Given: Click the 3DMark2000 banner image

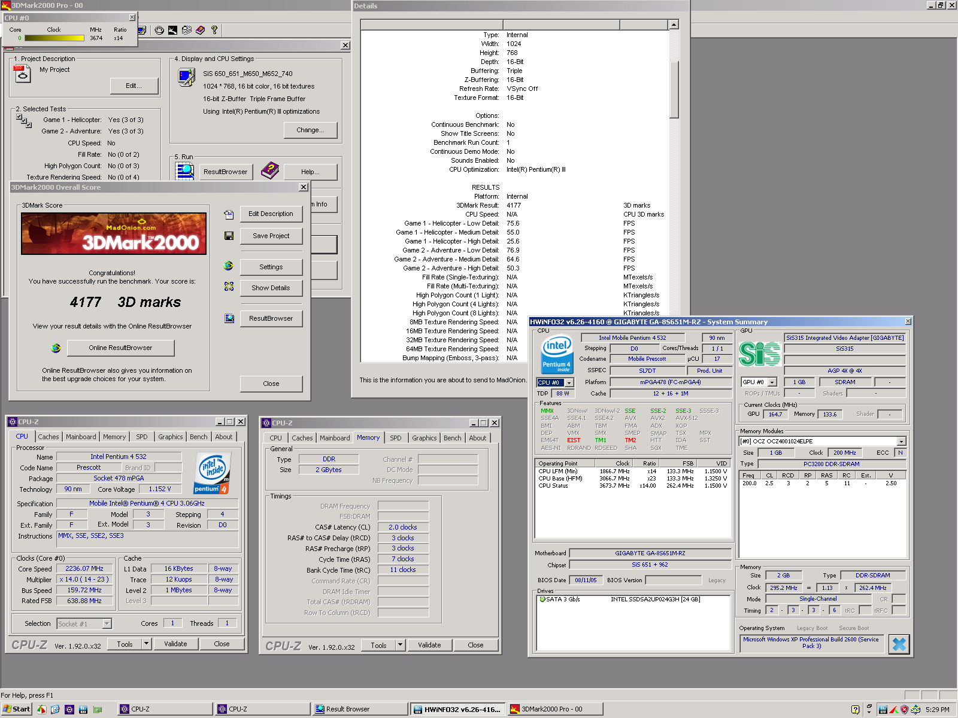Looking at the screenshot, I should (114, 234).
